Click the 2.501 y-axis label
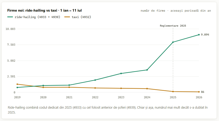 (11, 76)
